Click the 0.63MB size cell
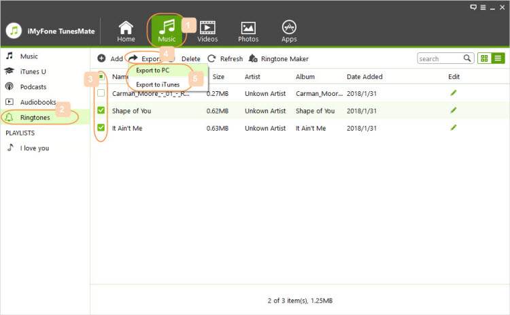The height and width of the screenshot is (315, 510). [218, 128]
